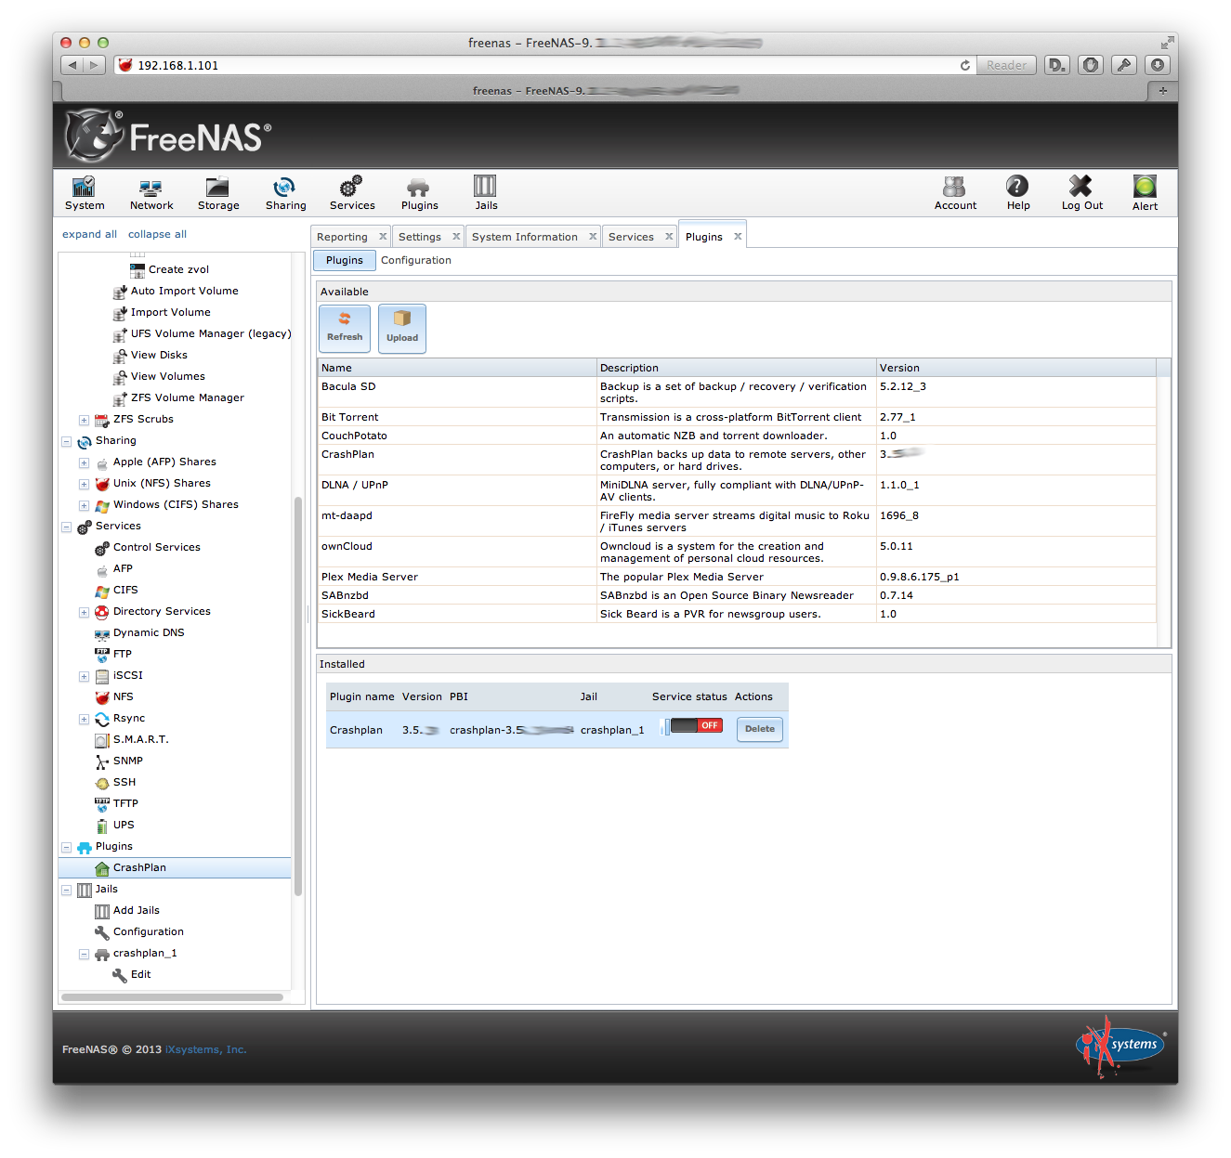The image size is (1231, 1158).
Task: Click the browser address field
Action: tap(543, 65)
